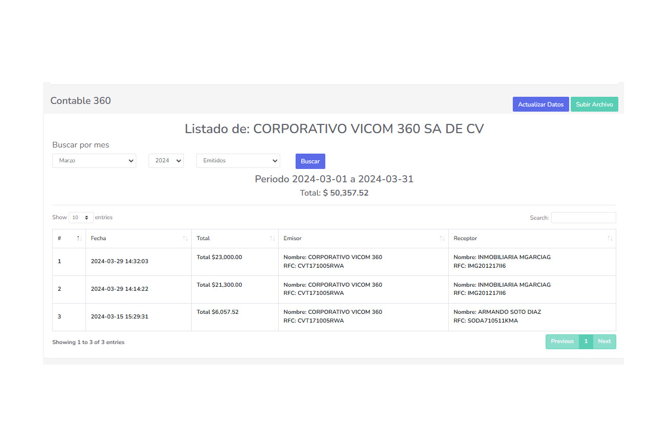
Task: Open the Marzo month dropdown
Action: click(94, 161)
